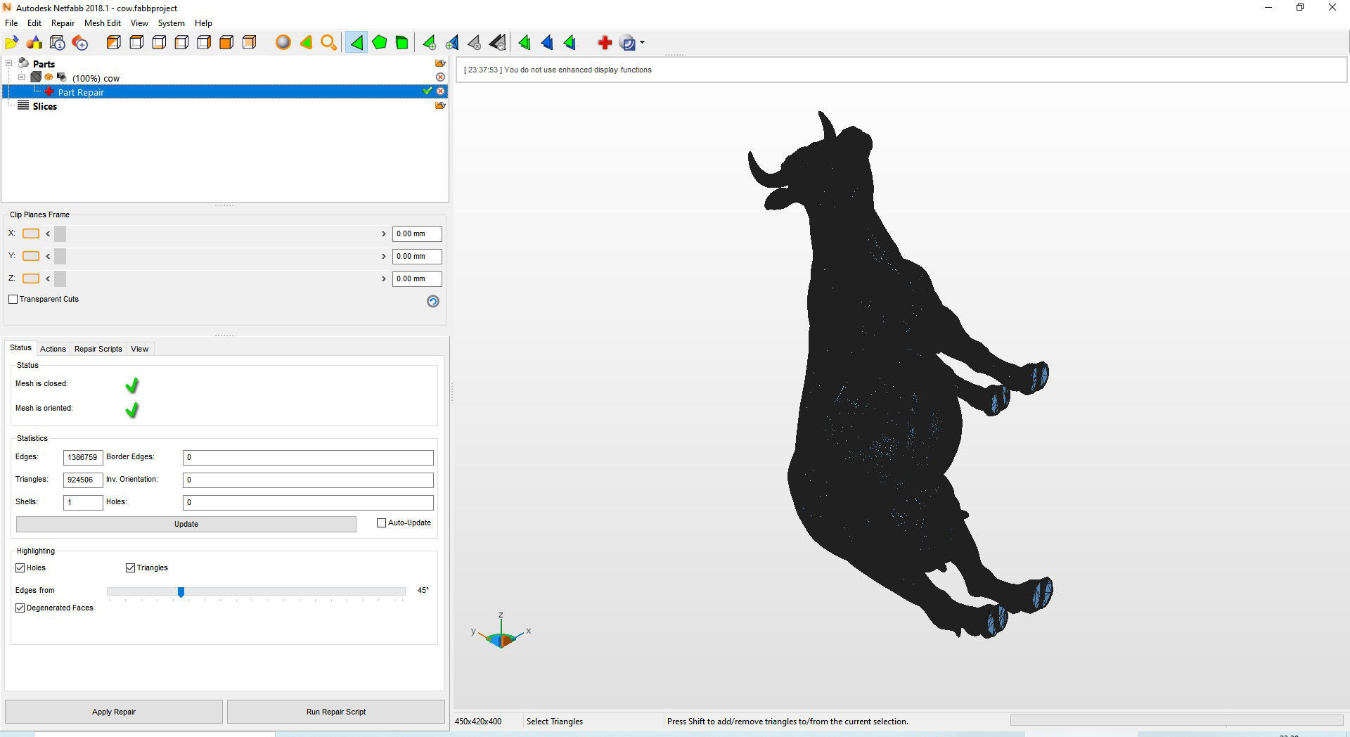Open the Mesh Edit menu
Screen dimensions: 1350x737
[x=103, y=23]
